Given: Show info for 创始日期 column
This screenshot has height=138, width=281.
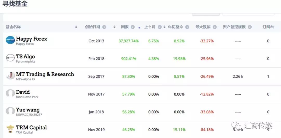Looking at the screenshot, I should point(104,27).
